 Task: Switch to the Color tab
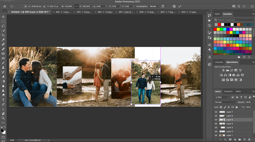[x=217, y=14]
